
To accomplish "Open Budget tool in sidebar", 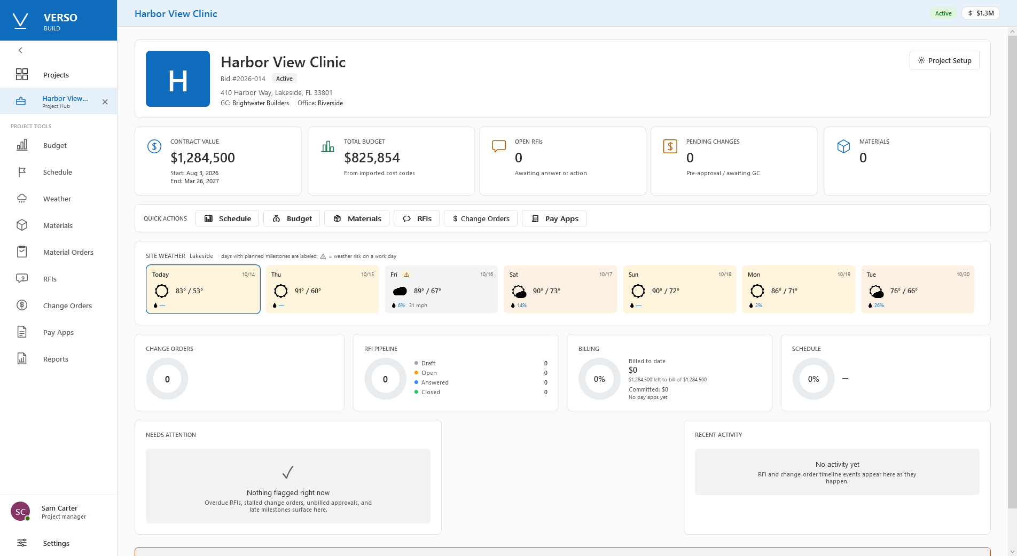I will (x=59, y=145).
